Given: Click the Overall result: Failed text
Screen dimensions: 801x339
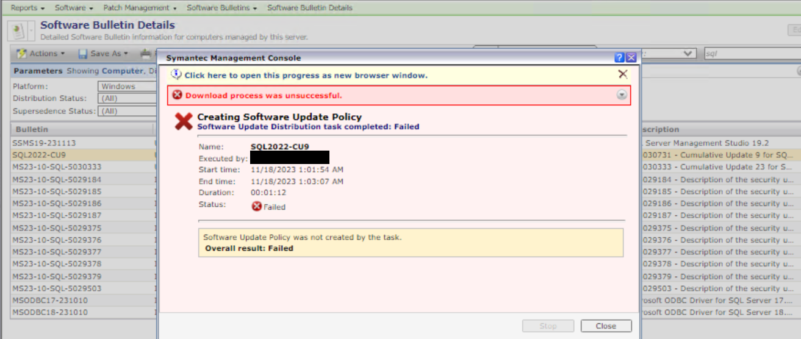Looking at the screenshot, I should (249, 249).
